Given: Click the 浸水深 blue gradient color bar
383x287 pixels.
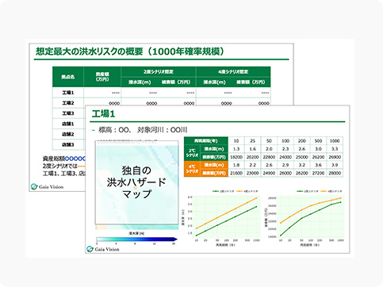Looking at the screenshot, I should (136, 239).
